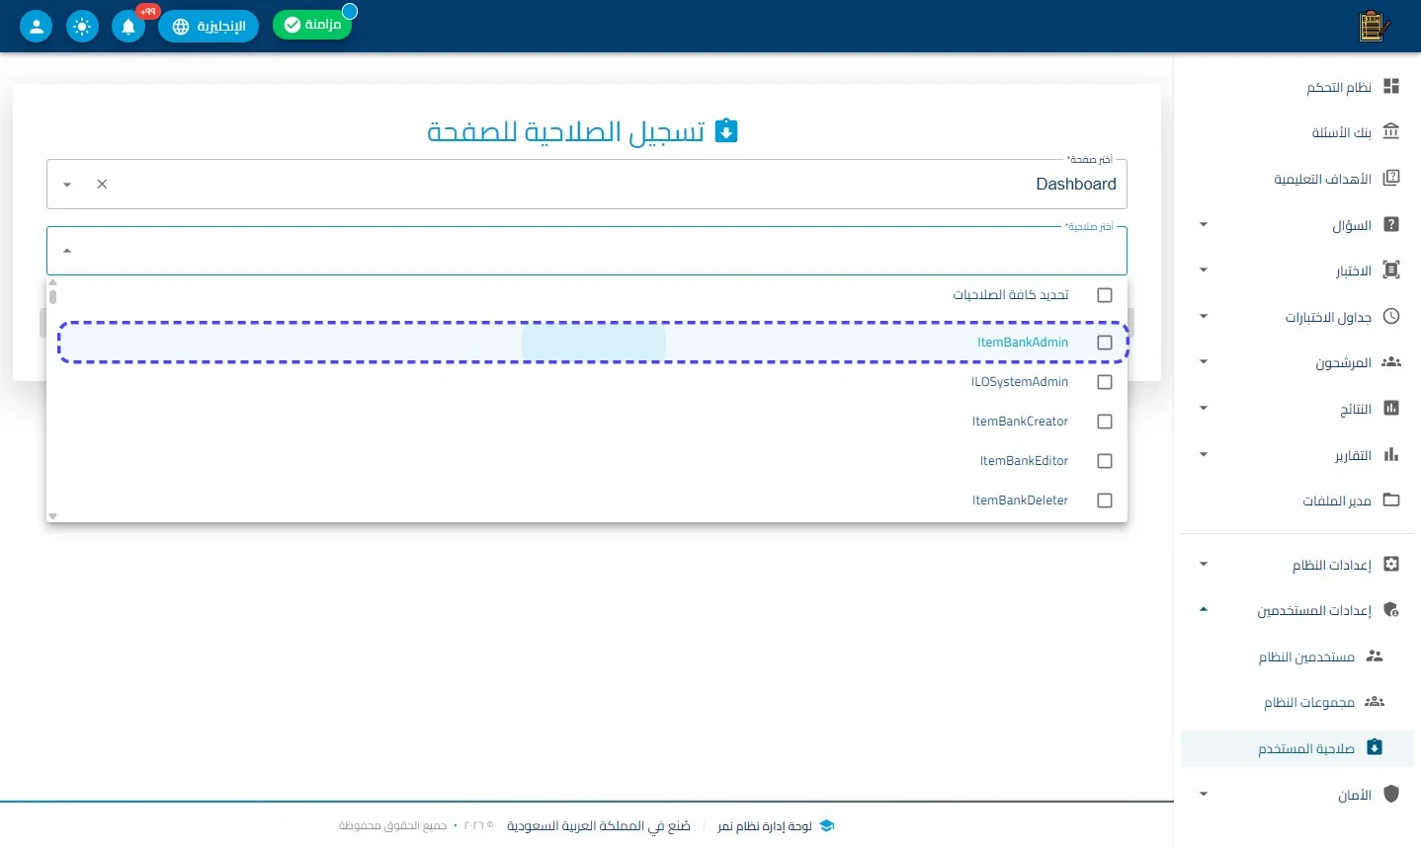The image size is (1421, 848).
Task: Open مستخدمين النظام menu item
Action: pyautogui.click(x=1297, y=656)
